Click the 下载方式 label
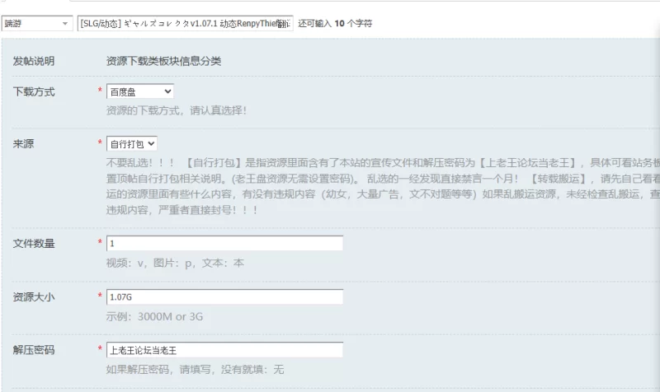The width and height of the screenshot is (660, 392). 34,92
